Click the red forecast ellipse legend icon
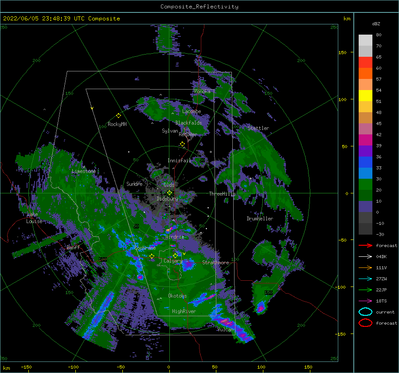The width and height of the screenshot is (399, 373). coord(365,323)
